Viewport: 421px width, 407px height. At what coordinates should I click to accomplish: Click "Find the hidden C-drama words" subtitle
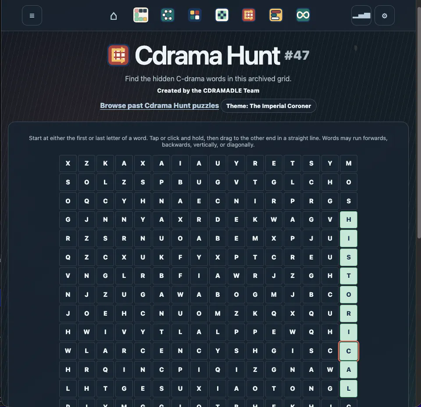pos(208,79)
